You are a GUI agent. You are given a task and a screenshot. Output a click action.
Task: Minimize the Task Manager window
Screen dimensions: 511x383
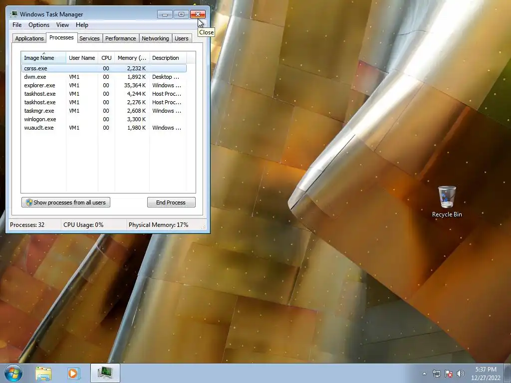[165, 14]
